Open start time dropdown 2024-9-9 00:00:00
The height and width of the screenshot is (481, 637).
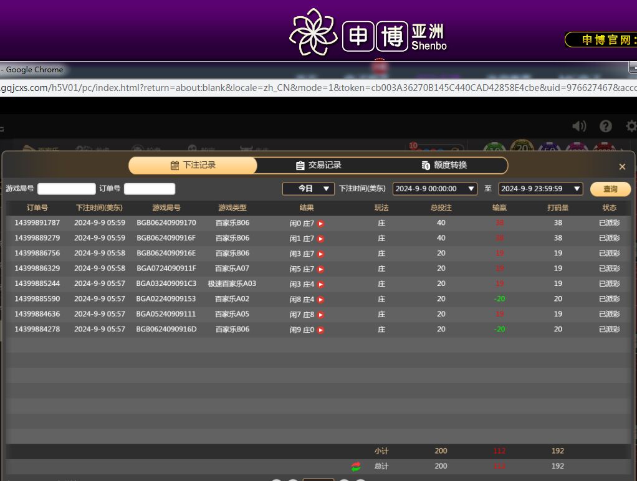tap(434, 189)
